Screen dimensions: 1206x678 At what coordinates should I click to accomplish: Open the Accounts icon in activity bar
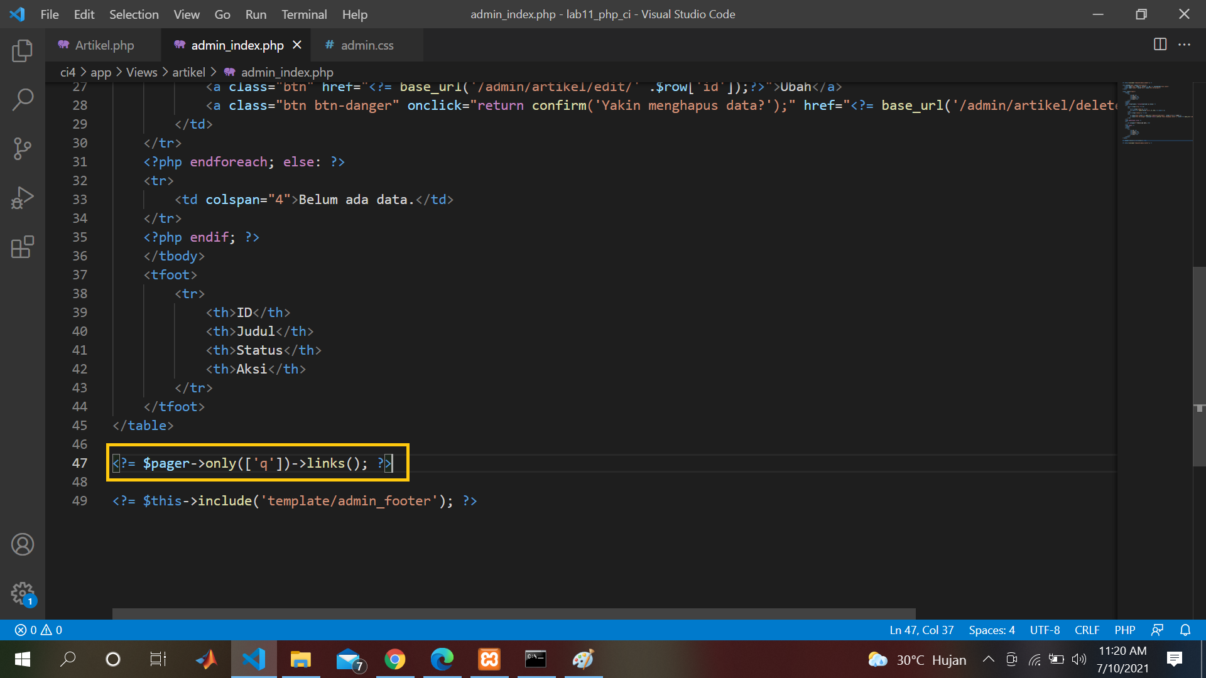[23, 544]
